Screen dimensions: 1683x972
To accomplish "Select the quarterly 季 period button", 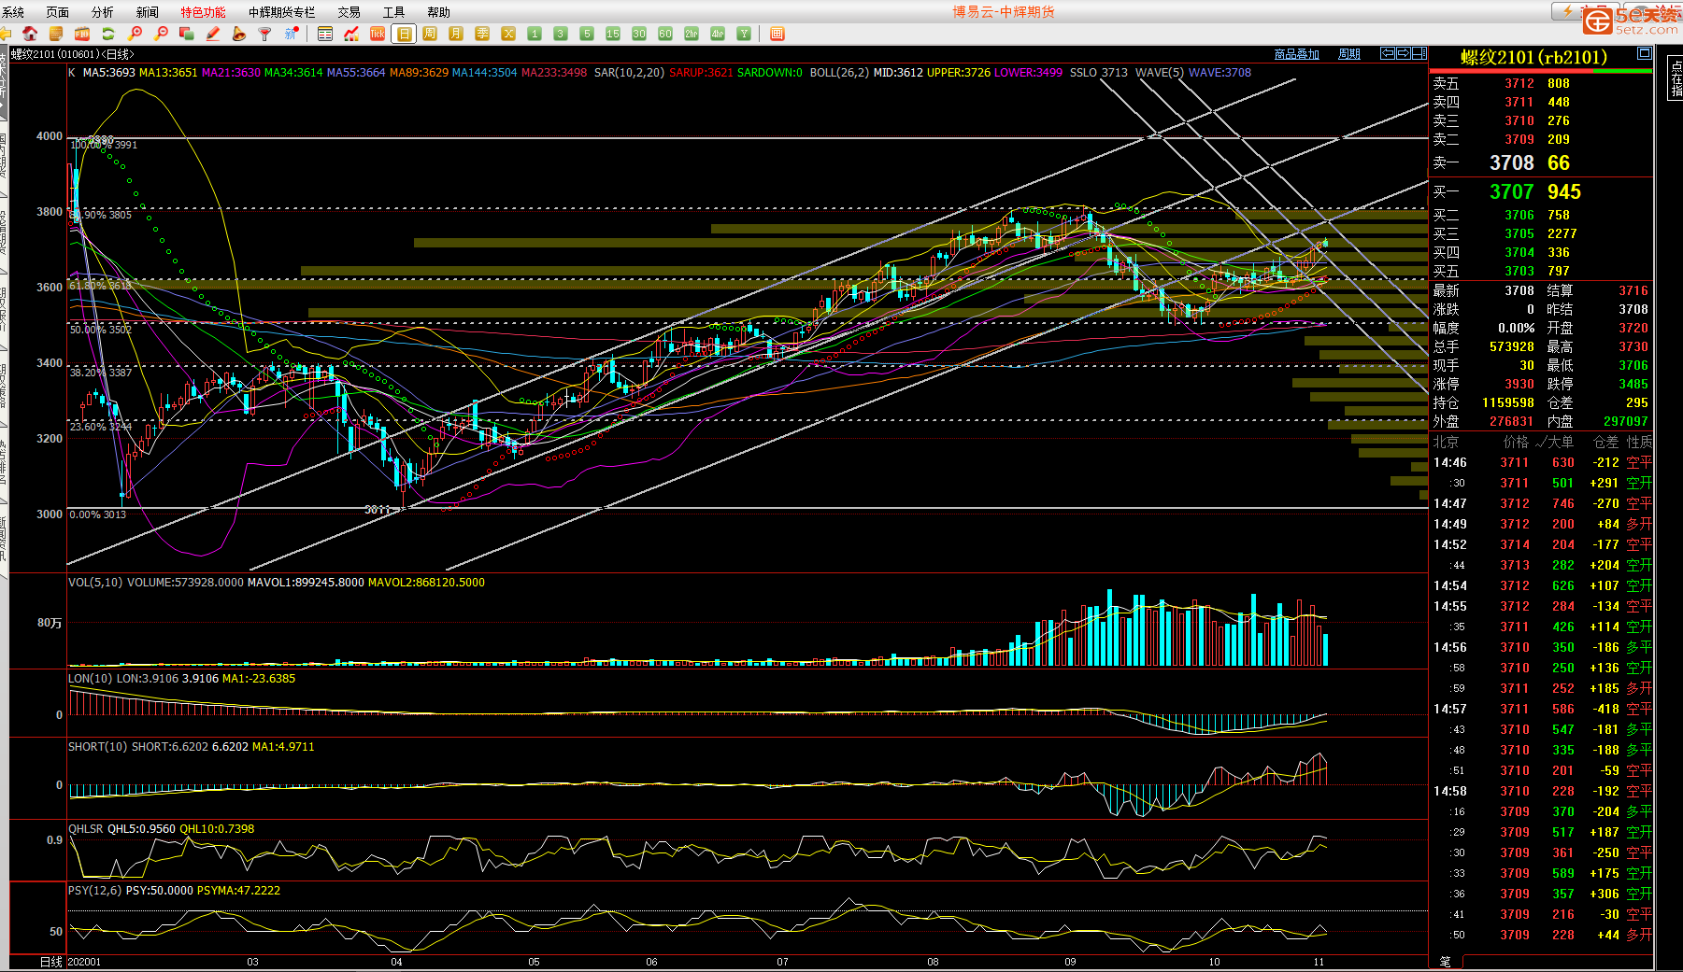I will click(482, 34).
